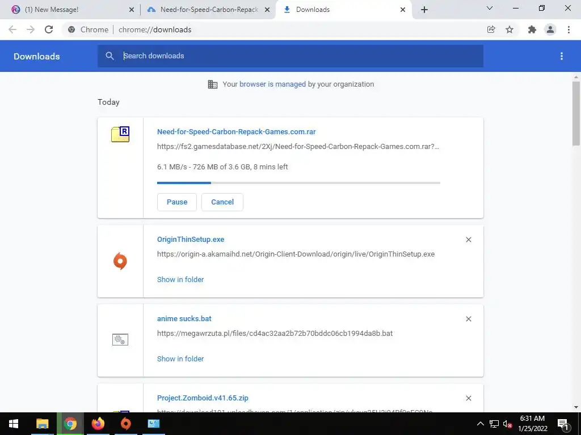Close the '(1) New Message!' tab
581x435 pixels.
pyautogui.click(x=132, y=10)
